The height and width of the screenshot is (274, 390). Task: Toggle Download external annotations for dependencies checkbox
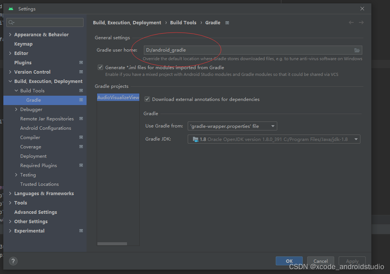pyautogui.click(x=147, y=99)
